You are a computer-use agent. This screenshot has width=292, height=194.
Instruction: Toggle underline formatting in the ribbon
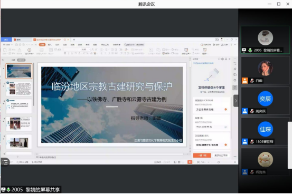72,53
